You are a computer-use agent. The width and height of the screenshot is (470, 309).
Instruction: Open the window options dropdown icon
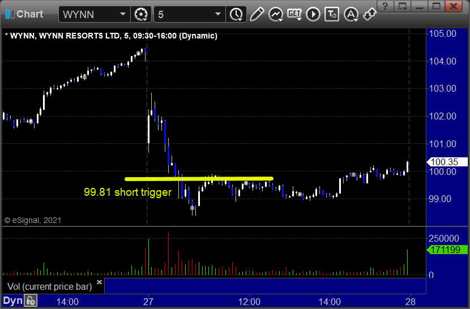pos(402,6)
